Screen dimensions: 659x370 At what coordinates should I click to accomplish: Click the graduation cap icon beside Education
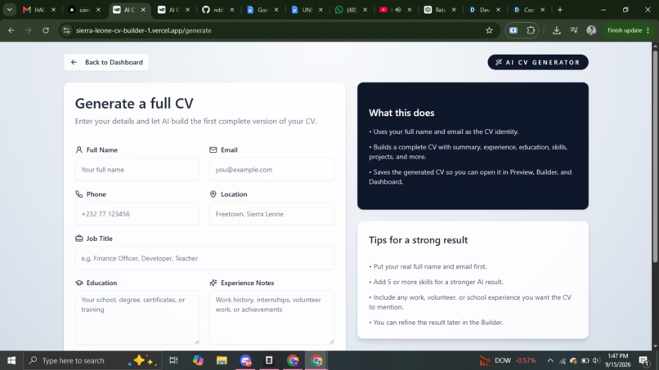79,283
